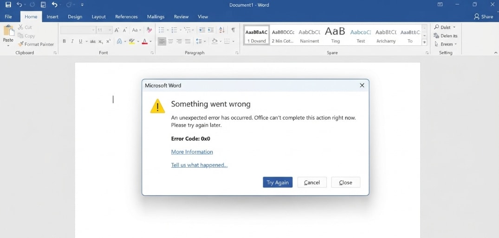Open the Borders dropdown arrow
Screen dimensions: 499x238
pos(233,42)
